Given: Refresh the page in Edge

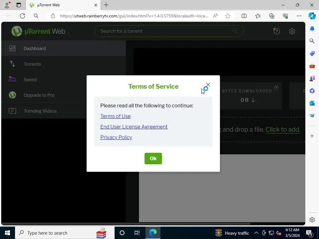Looking at the screenshot, I should point(22,16).
